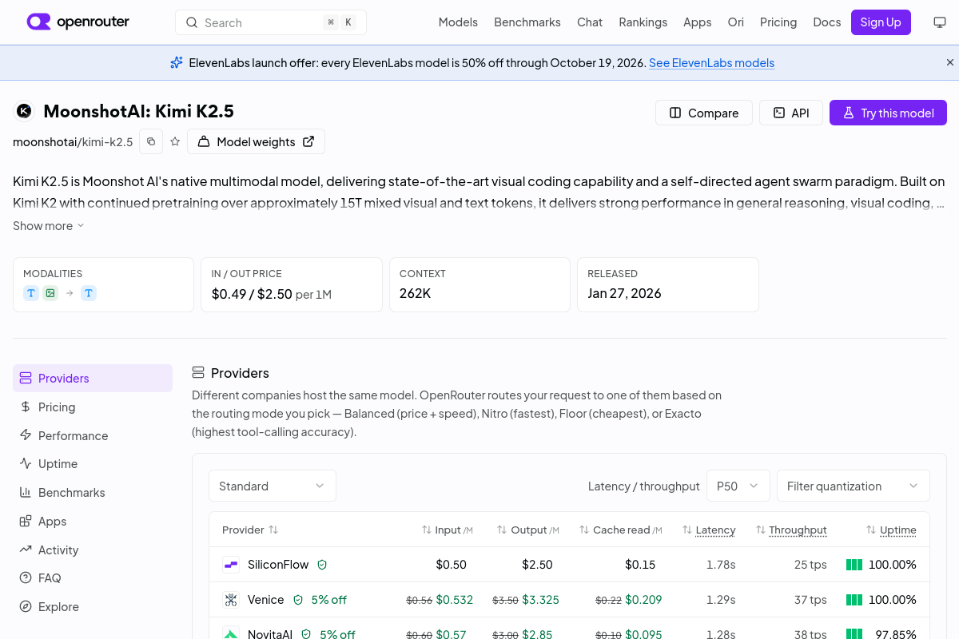The image size is (959, 639).
Task: Sort the table by Uptime
Action: (891, 530)
